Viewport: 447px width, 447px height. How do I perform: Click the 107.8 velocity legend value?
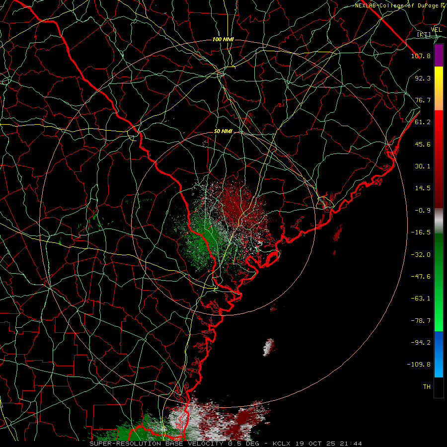pyautogui.click(x=421, y=56)
